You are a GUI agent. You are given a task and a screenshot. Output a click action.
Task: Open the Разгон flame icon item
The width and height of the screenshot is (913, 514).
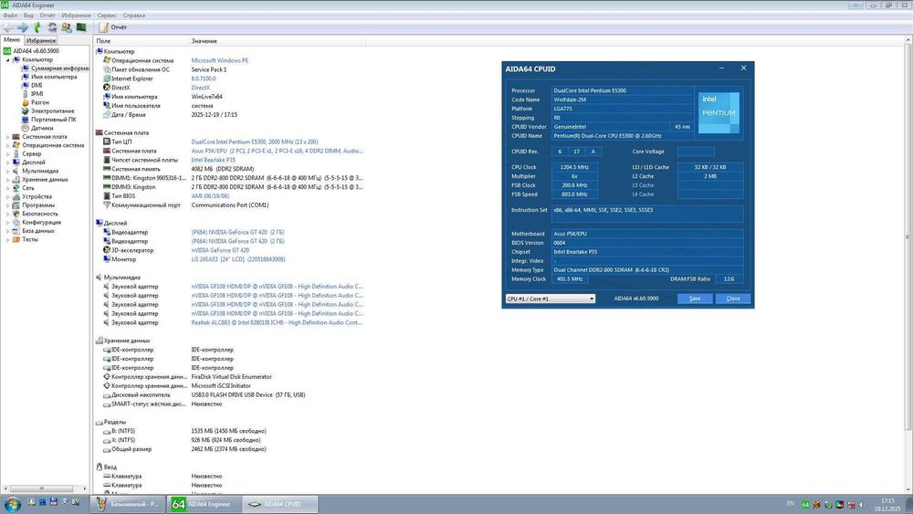25,102
